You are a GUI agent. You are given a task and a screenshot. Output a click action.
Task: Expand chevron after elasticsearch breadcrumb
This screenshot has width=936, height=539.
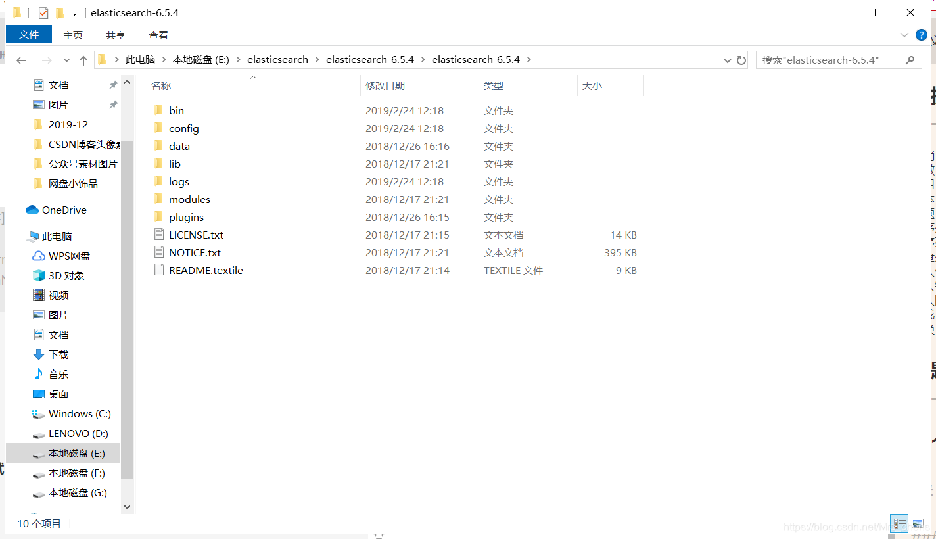(317, 60)
